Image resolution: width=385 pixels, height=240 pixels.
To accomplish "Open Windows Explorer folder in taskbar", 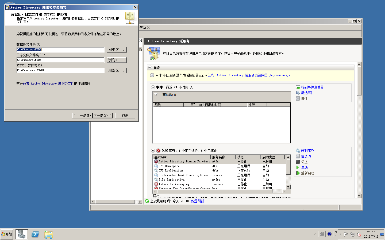I will tap(49, 234).
